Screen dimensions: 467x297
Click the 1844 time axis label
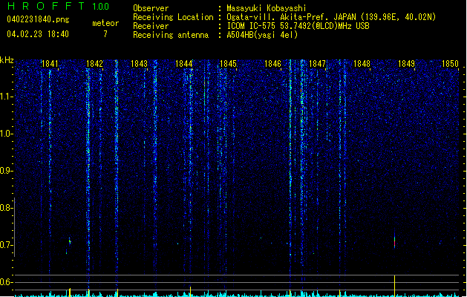coord(184,64)
